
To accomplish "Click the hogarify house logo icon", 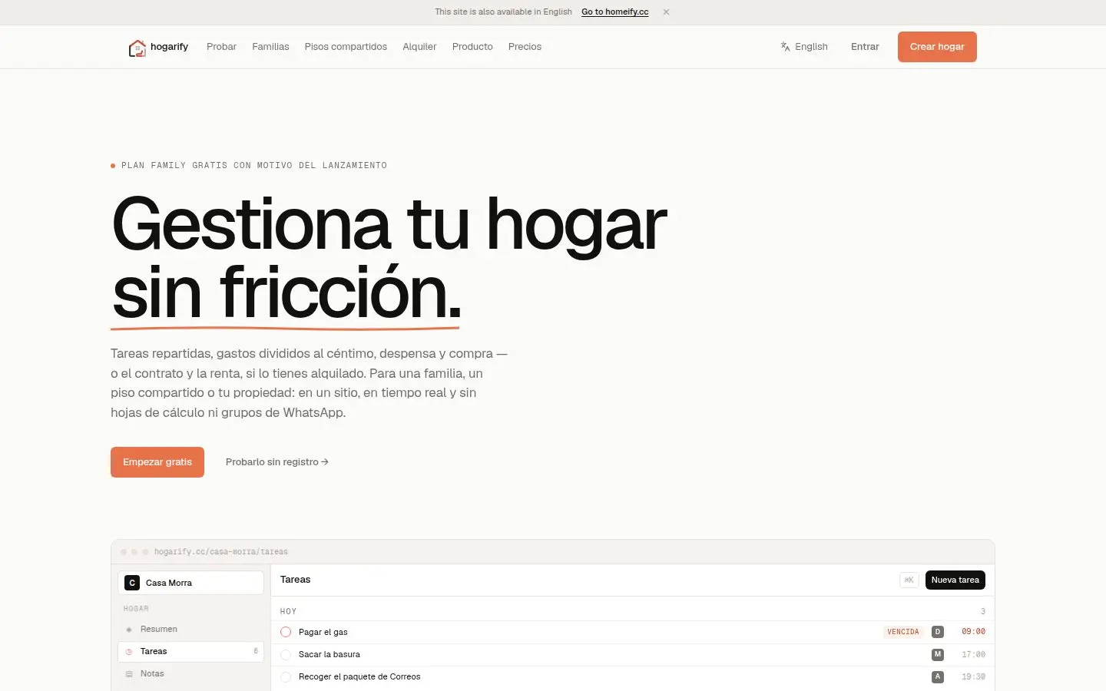I will tap(137, 48).
